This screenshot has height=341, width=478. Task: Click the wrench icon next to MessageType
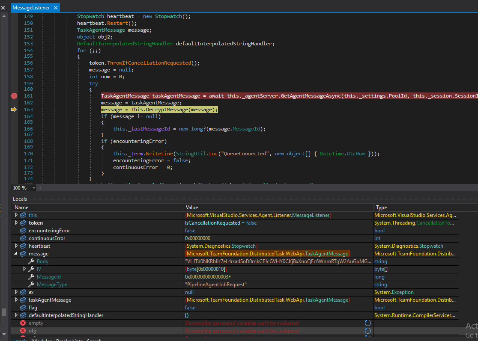pyautogui.click(x=31, y=285)
